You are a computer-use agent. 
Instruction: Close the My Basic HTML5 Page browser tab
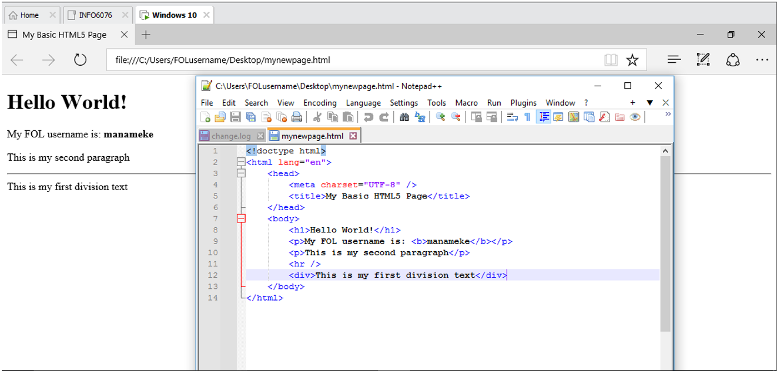click(x=124, y=35)
